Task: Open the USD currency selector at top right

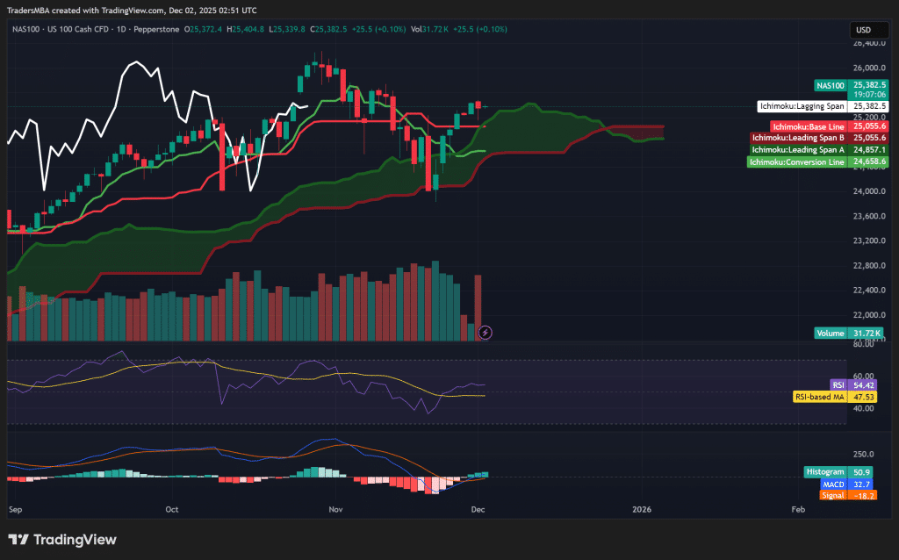Action: click(869, 29)
